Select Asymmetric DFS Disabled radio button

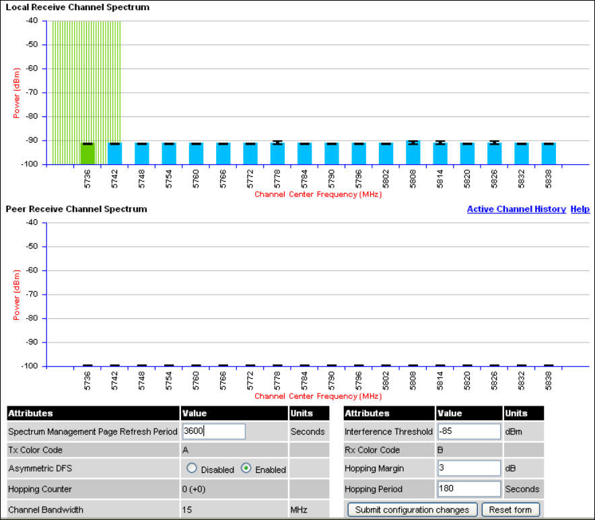pyautogui.click(x=192, y=468)
